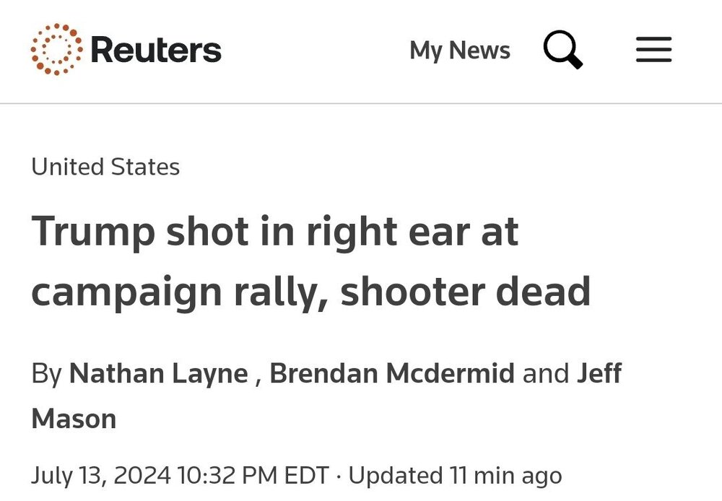Image resolution: width=722 pixels, height=501 pixels.
Task: Open search with the magnifying glass icon
Action: 563,50
